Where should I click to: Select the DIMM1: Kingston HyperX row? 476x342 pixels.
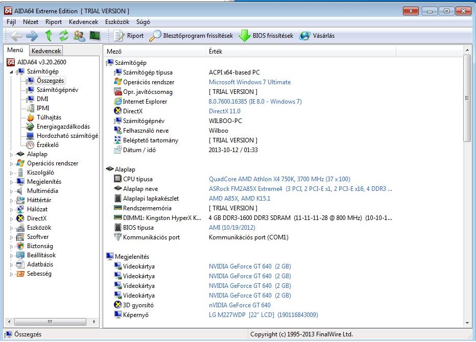253,218
